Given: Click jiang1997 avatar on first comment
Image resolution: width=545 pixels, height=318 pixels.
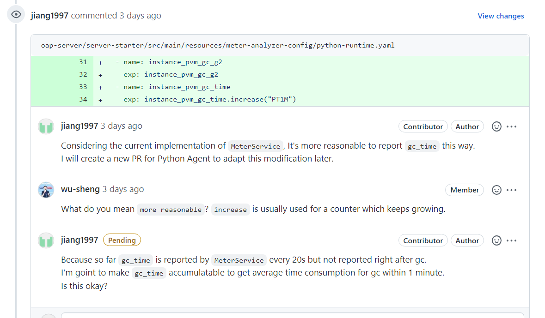Looking at the screenshot, I should tap(46, 126).
